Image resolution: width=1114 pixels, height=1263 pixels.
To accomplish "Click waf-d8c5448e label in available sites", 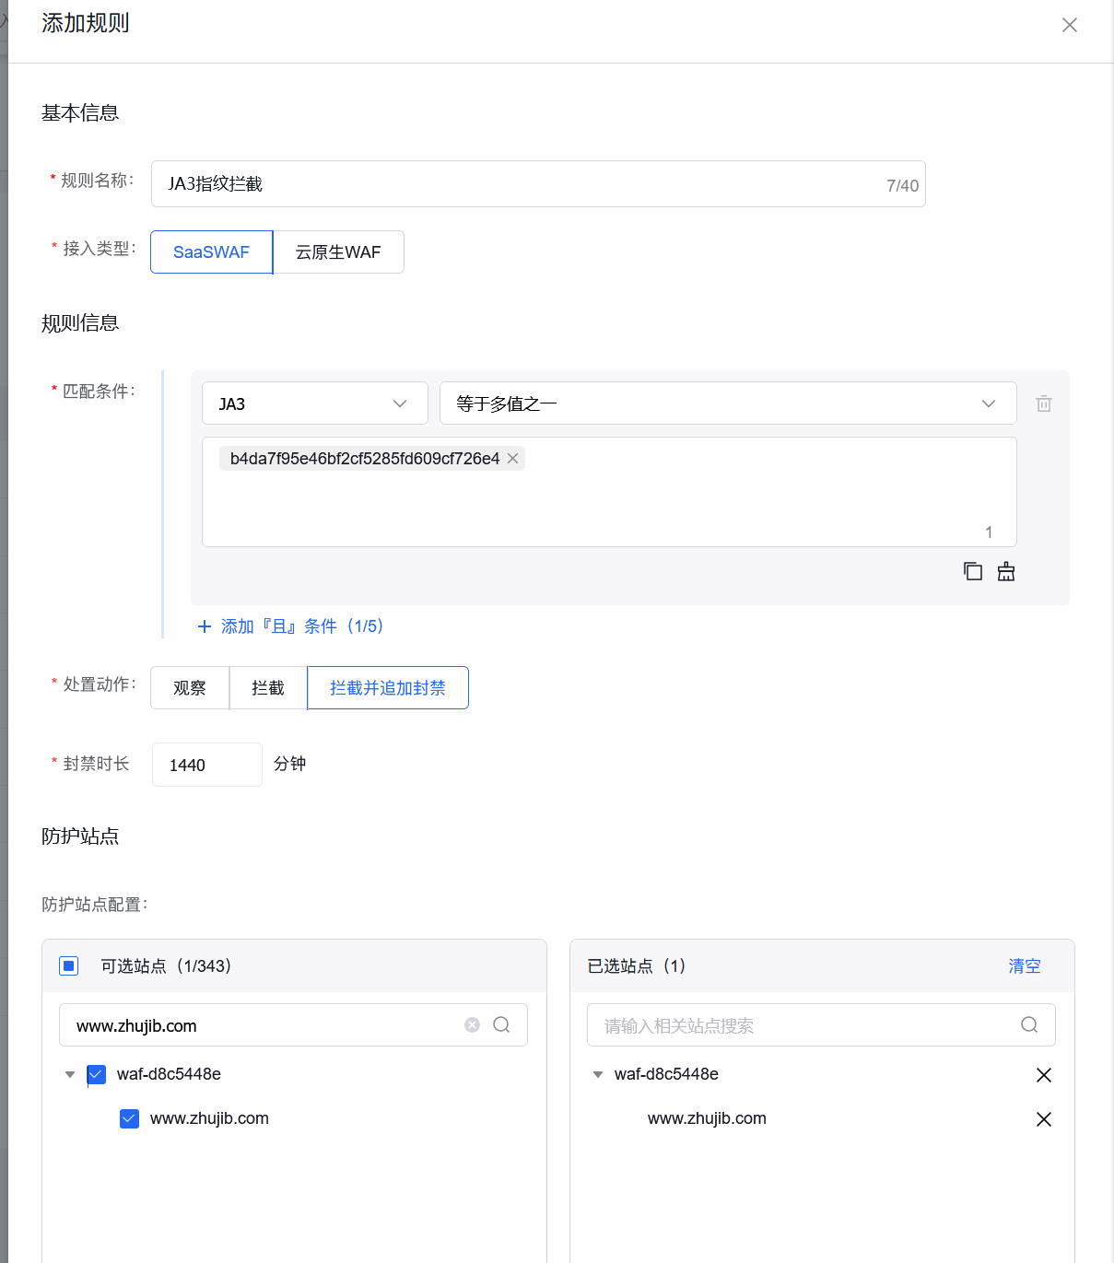I will click(x=169, y=1074).
